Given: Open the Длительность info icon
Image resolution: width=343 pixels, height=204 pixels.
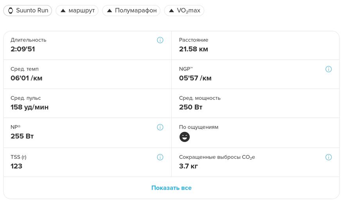Looking at the screenshot, I should click(160, 40).
